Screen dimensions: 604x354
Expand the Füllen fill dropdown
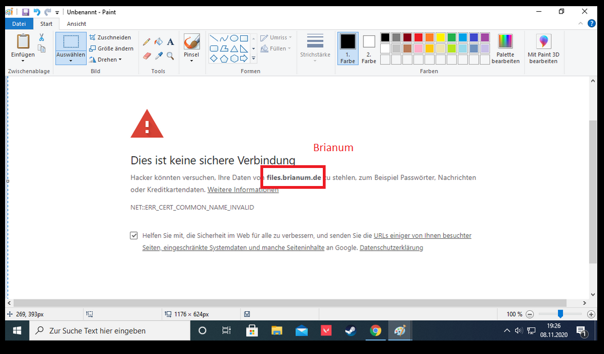289,48
